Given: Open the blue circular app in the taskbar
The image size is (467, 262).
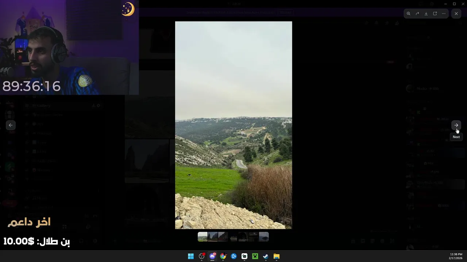Looking at the screenshot, I should coord(234,257).
